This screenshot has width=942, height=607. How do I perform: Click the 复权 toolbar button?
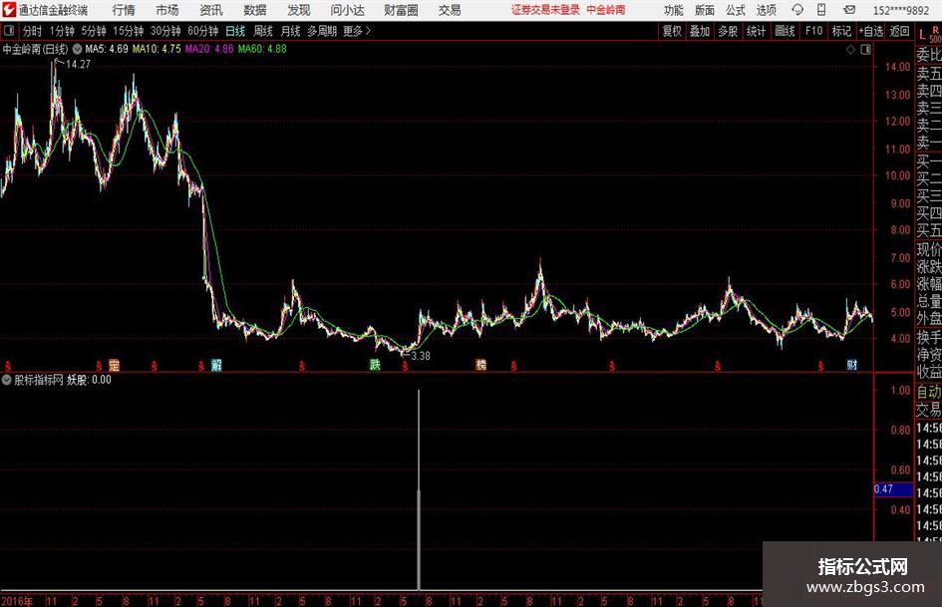pos(672,31)
